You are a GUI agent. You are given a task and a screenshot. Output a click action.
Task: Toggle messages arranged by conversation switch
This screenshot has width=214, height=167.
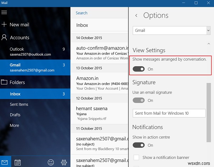click(138, 69)
